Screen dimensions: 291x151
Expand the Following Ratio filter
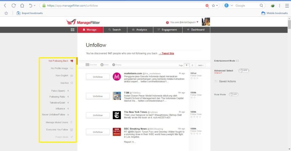[x=68, y=97]
